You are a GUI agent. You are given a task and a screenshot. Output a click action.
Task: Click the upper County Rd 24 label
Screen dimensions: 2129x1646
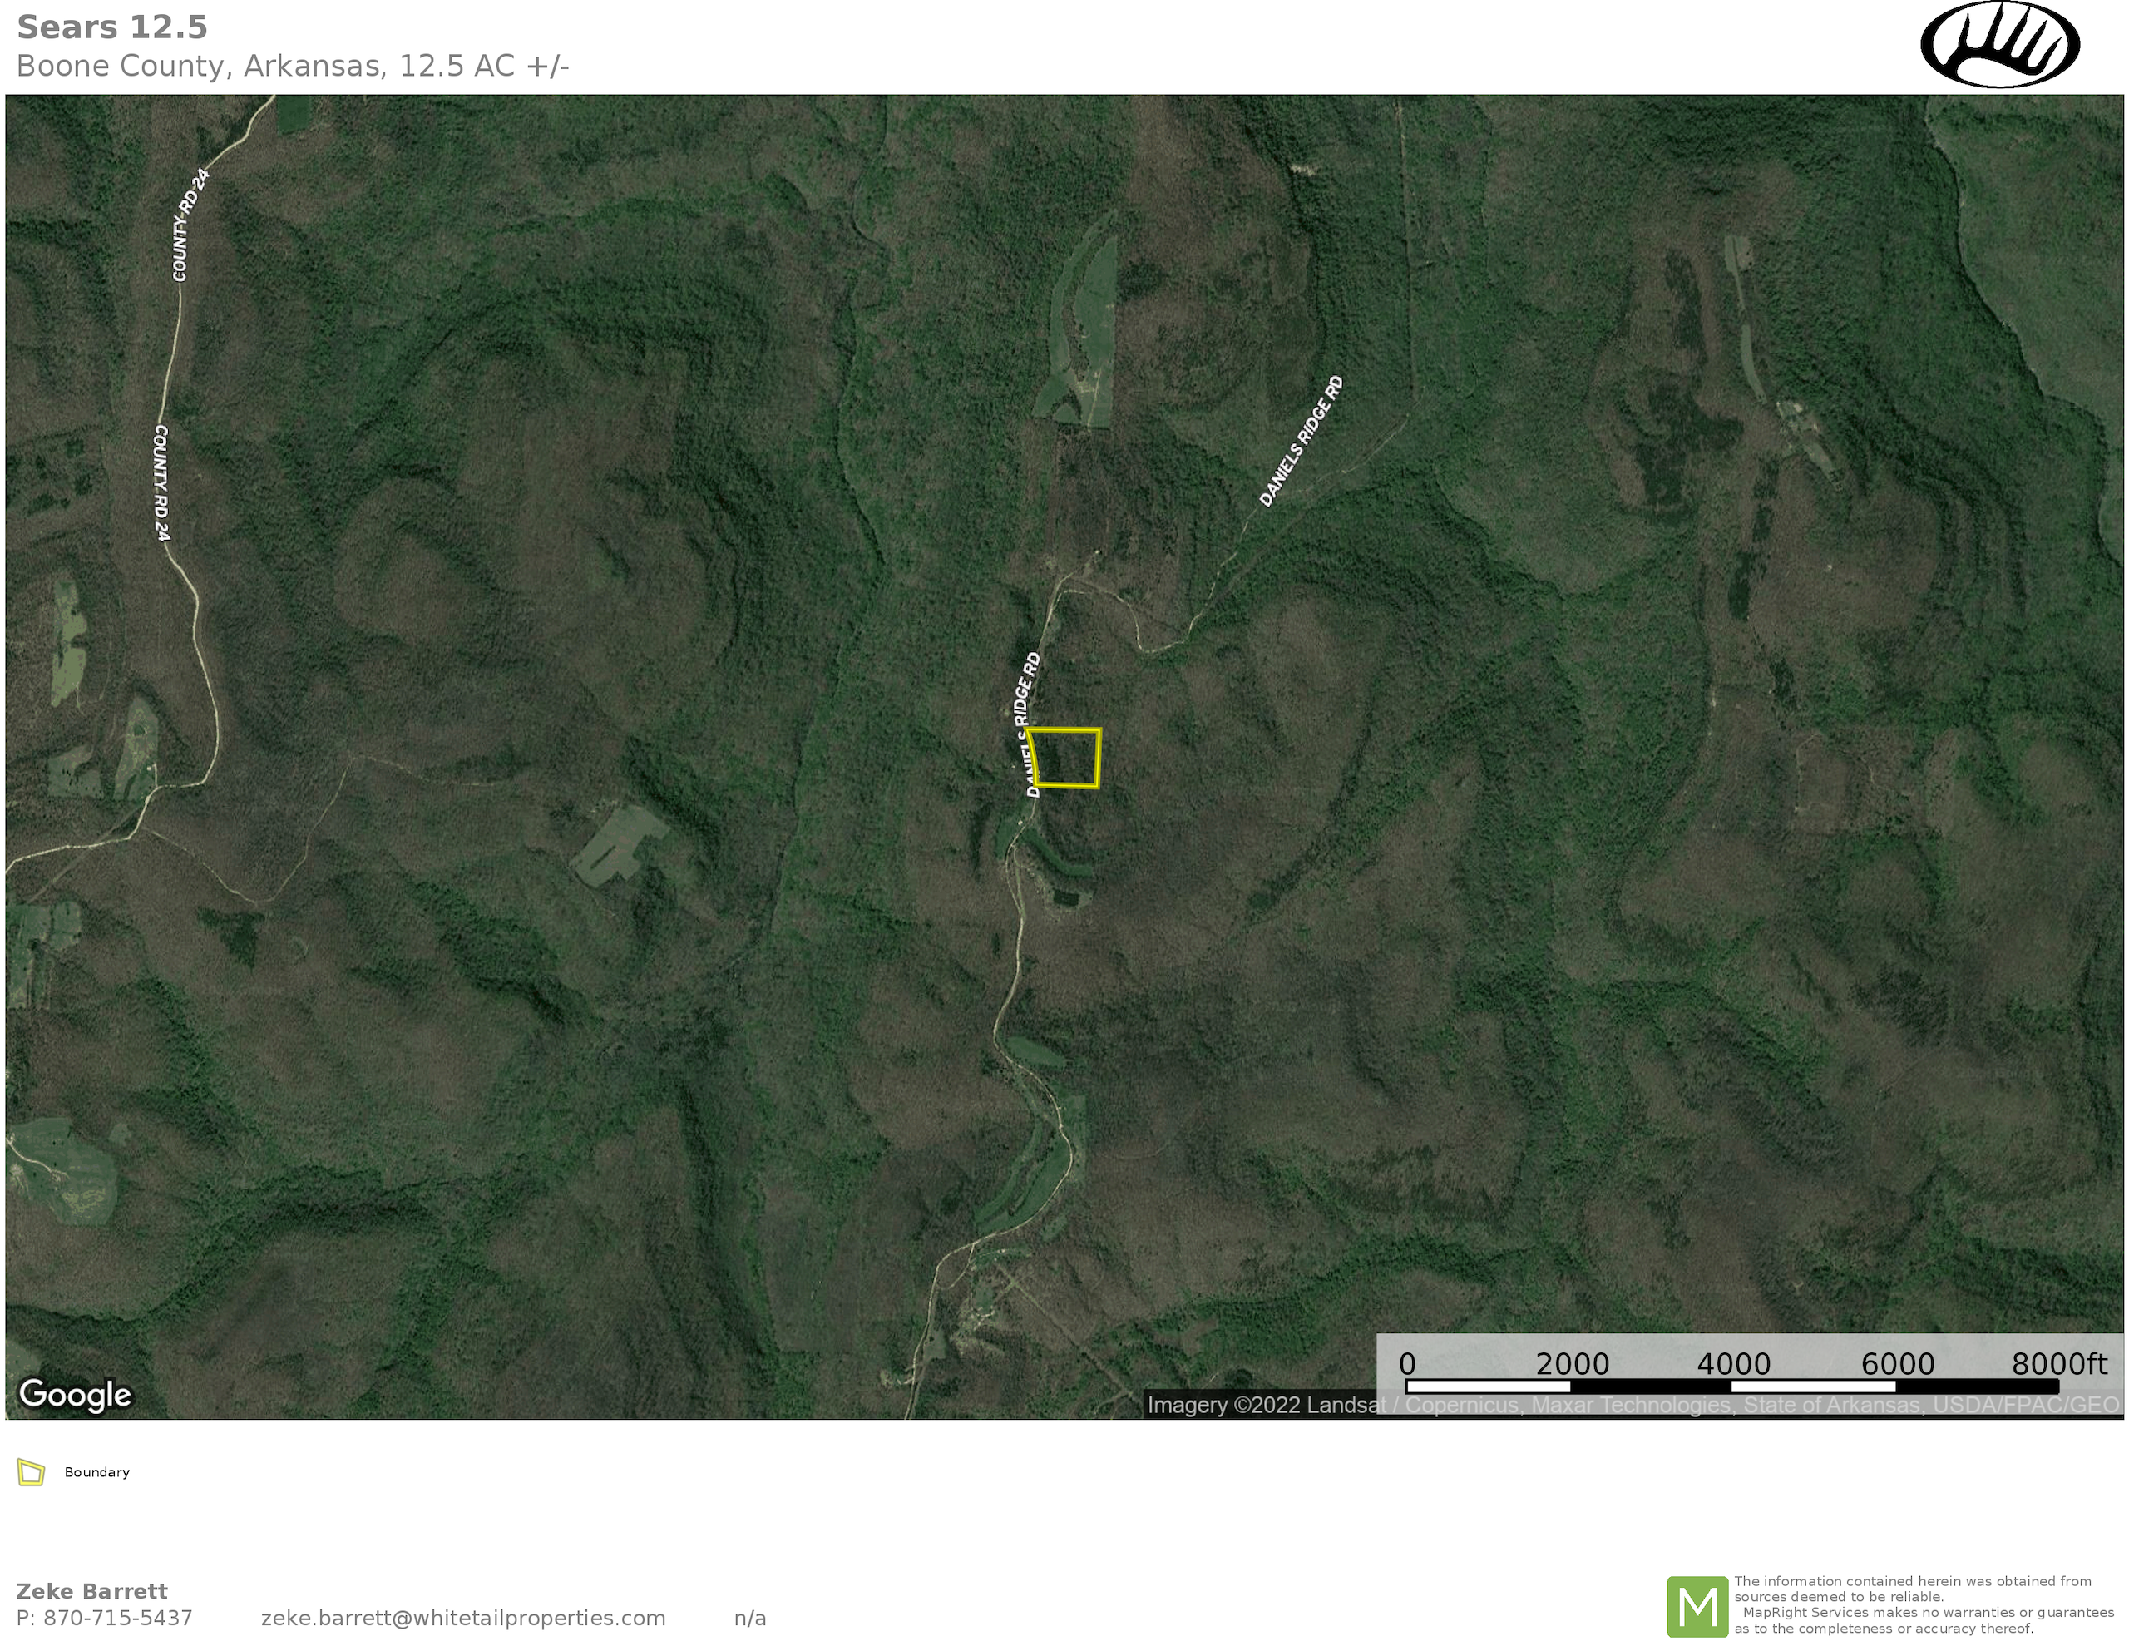coord(190,225)
